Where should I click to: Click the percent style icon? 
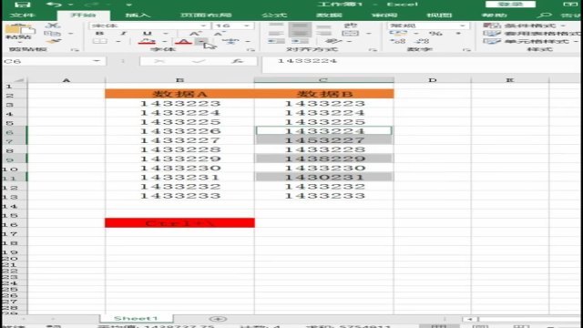tap(435, 34)
